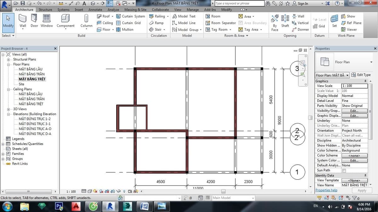Switch to the Manage tab
The width and height of the screenshot is (378, 212).
pos(192,10)
